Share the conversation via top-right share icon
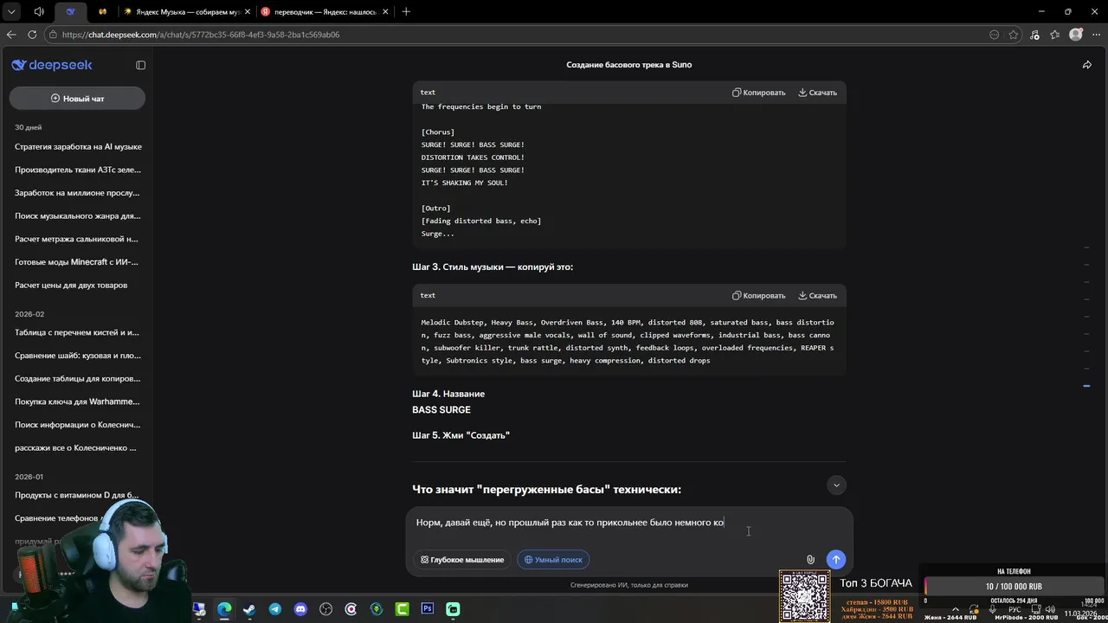The height and width of the screenshot is (623, 1108). 1087,65
